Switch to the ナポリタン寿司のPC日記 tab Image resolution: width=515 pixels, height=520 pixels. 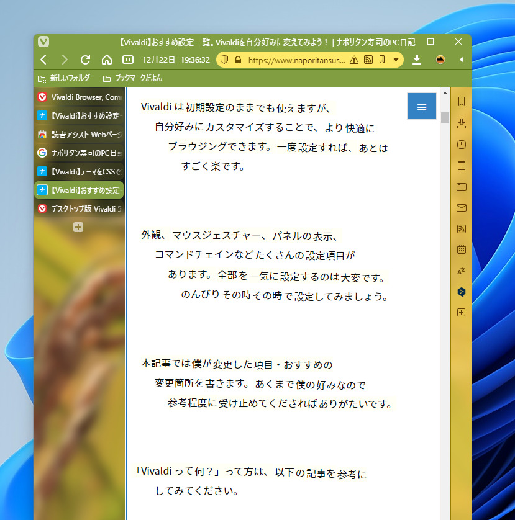coord(79,153)
